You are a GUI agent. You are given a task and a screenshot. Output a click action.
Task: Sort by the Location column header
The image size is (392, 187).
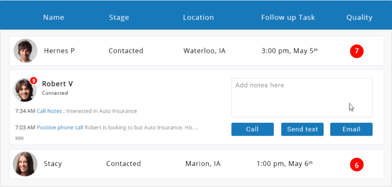click(x=198, y=17)
